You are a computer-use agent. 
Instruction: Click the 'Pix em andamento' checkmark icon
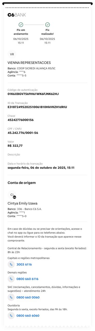pyautogui.click(x=21, y=25)
